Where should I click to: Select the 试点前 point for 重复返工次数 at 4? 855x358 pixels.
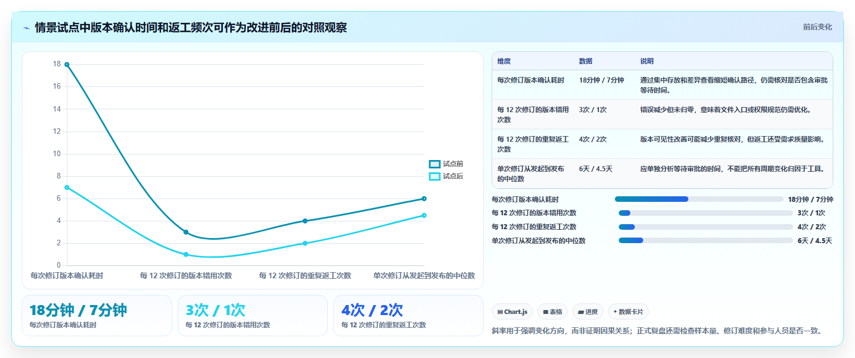[x=305, y=221]
